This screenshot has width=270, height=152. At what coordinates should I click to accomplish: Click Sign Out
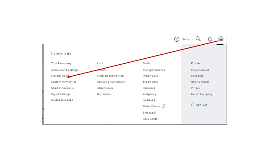point(201,105)
